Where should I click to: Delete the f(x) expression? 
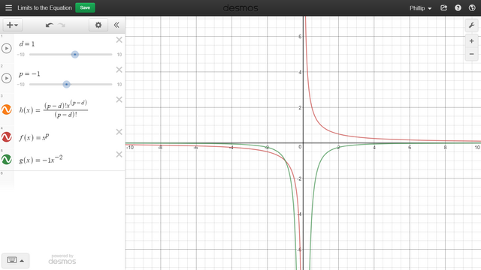tap(119, 132)
